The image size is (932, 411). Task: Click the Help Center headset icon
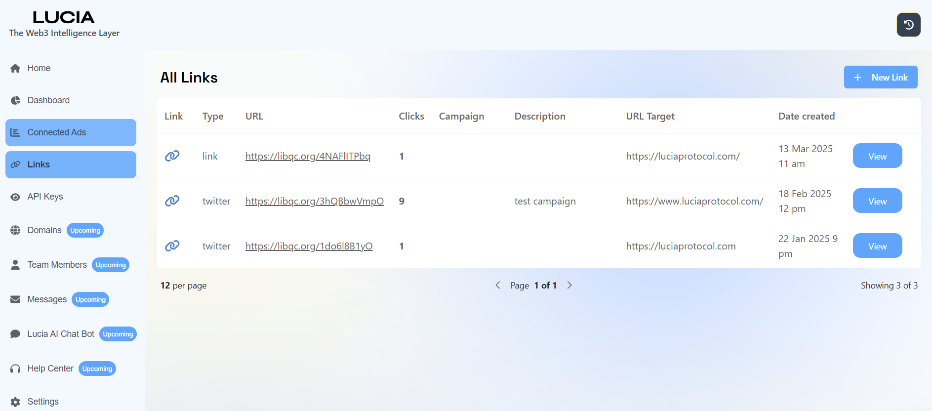pyautogui.click(x=15, y=369)
